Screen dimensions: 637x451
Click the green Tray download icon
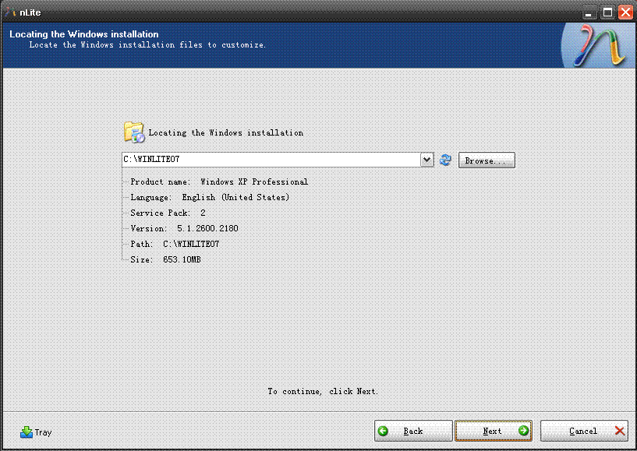[27, 432]
